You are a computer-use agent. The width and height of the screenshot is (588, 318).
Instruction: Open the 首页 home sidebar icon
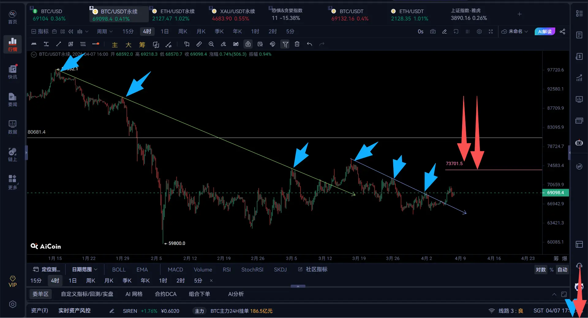click(13, 17)
